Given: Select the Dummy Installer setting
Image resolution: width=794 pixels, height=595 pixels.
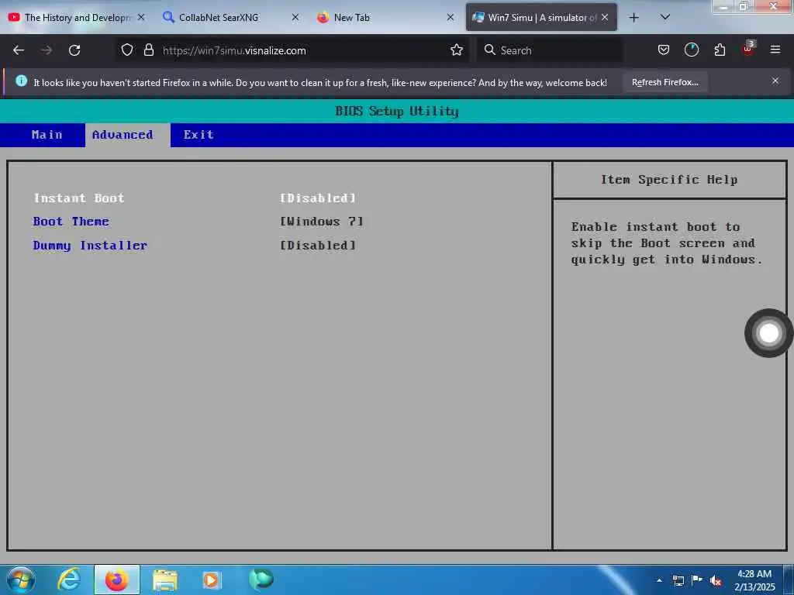Looking at the screenshot, I should click(x=90, y=246).
